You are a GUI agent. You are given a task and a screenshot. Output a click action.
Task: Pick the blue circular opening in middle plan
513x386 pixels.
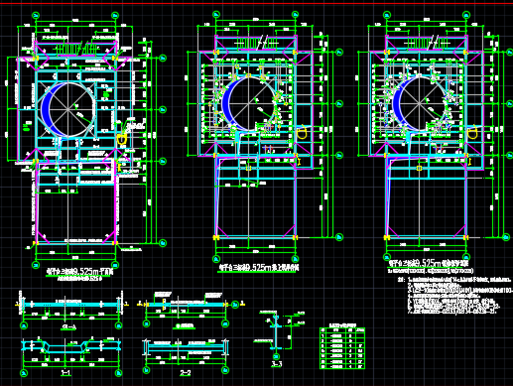tap(249, 103)
